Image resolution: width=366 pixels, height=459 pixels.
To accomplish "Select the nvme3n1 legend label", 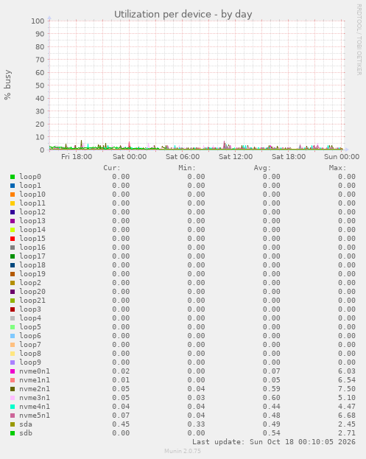I will click(x=35, y=398).
